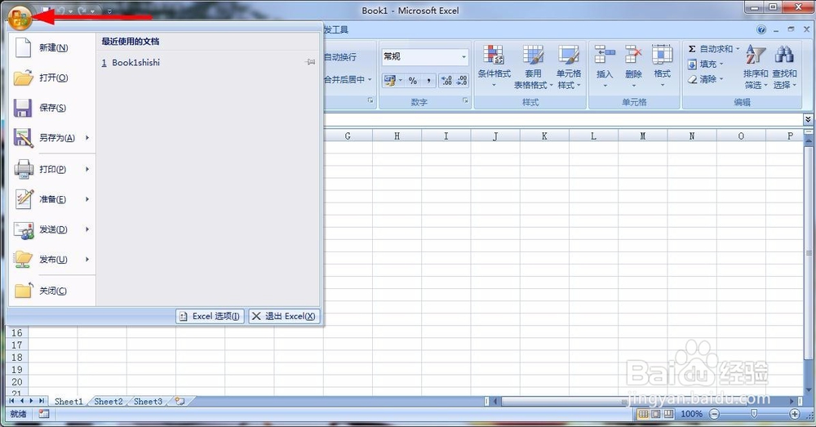Screen dimensions: 816x427
Task: Open Merge & Center dropdown arrow
Action: click(370, 80)
